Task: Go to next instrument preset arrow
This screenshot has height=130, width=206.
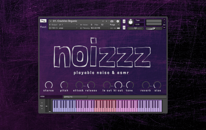Action: 107,21
